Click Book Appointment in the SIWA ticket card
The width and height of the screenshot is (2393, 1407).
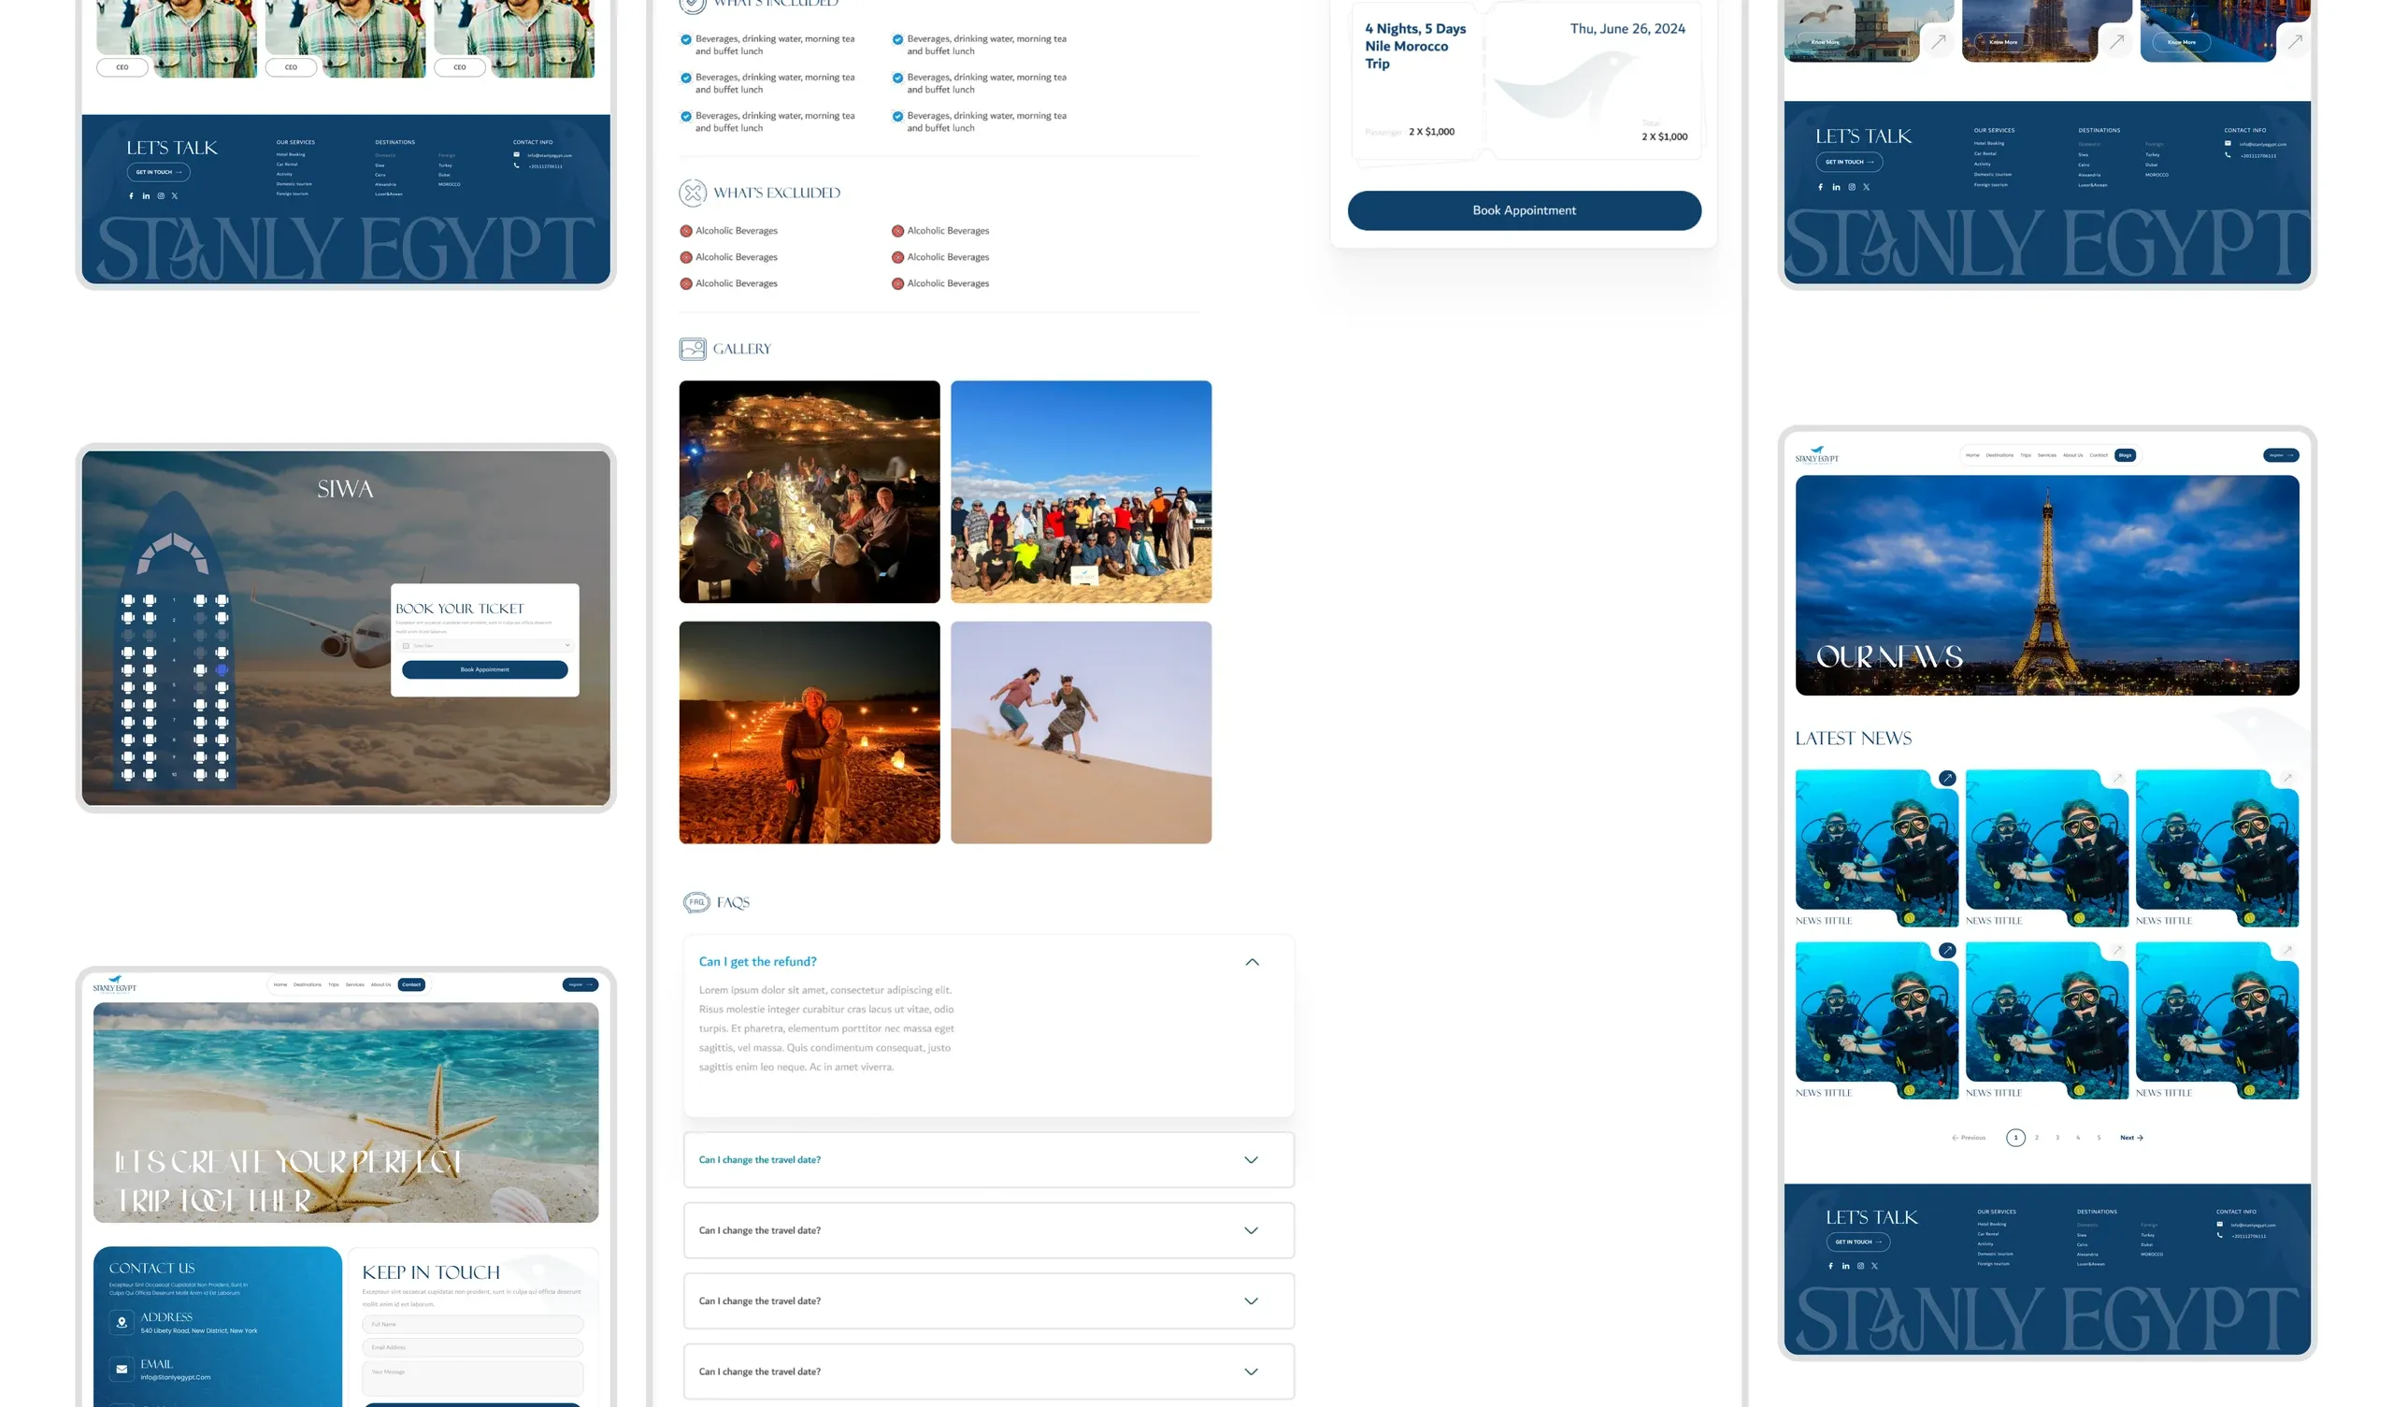[x=484, y=669]
